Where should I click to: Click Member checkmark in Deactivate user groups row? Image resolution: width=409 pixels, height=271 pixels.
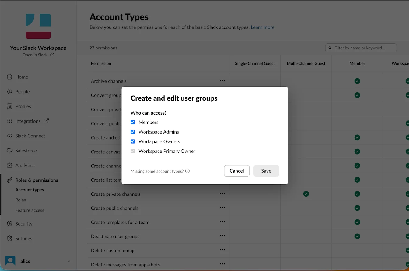(x=357, y=236)
